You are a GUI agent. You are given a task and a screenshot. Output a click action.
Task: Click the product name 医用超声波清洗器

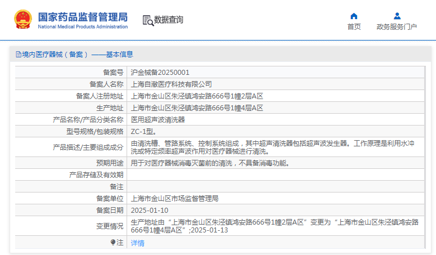[x=158, y=120]
